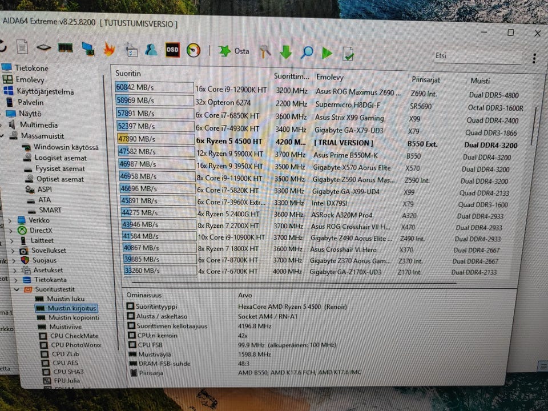Click the magnifier search icon
The image size is (548, 411).
click(307, 53)
